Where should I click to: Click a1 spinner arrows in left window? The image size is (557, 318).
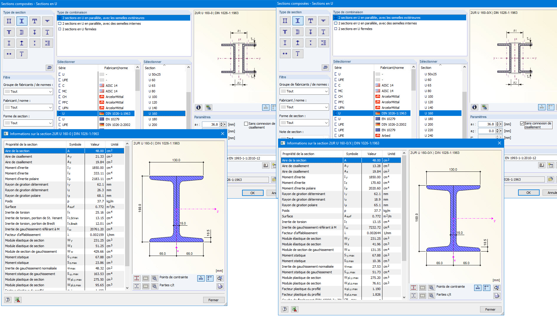pyautogui.click(x=221, y=124)
